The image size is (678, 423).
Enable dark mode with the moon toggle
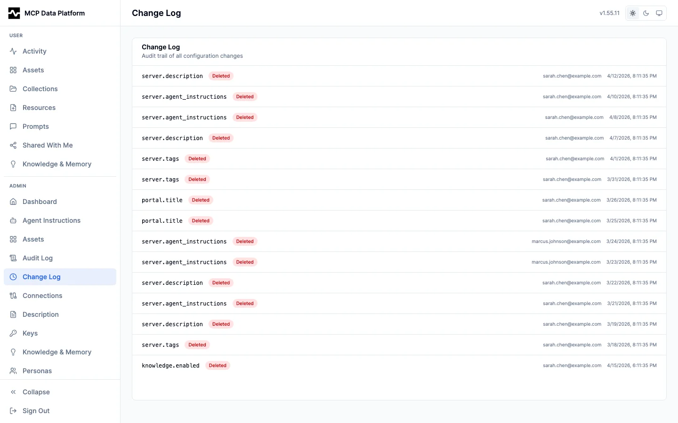coord(646,13)
